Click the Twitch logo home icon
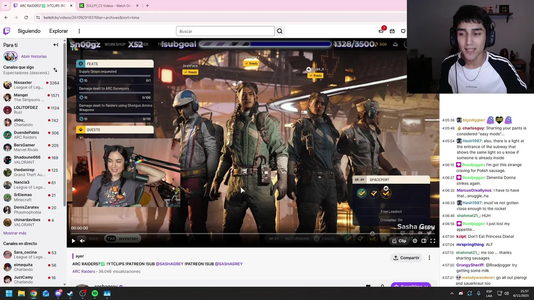534x300 pixels. coord(7,31)
